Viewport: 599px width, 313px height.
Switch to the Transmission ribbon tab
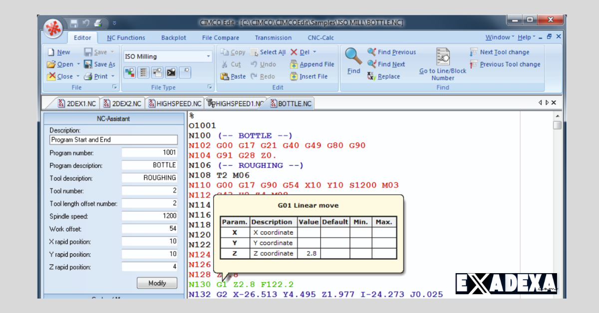click(273, 37)
